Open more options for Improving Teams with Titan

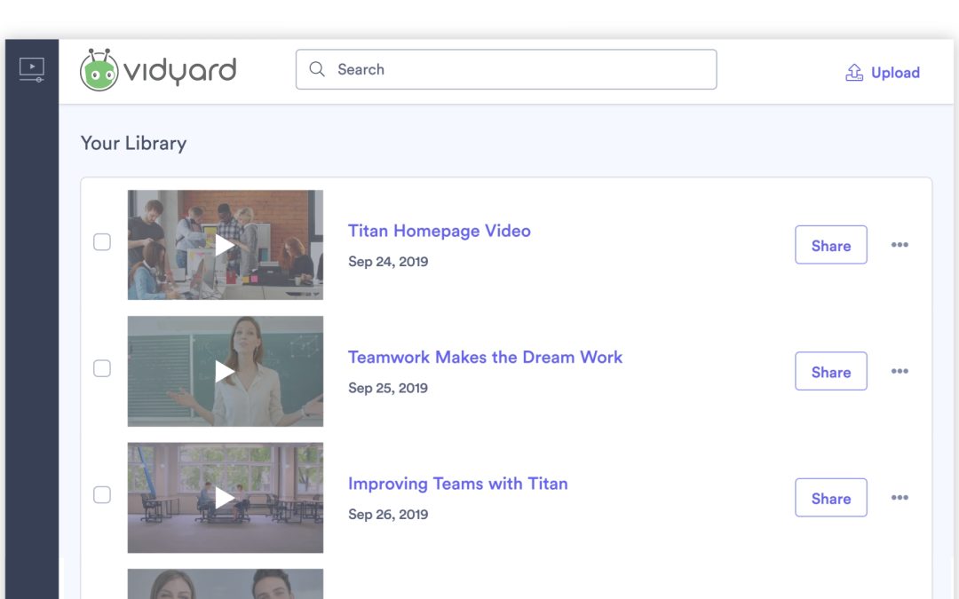899,498
